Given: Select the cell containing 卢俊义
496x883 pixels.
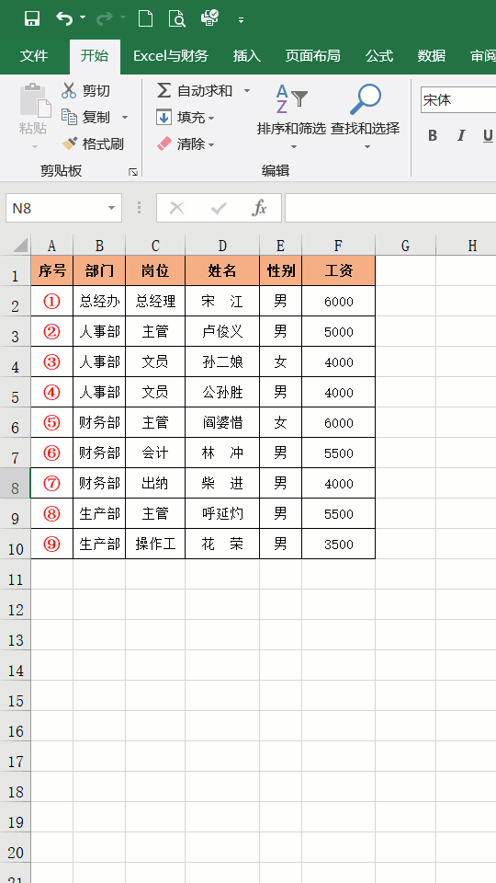Looking at the screenshot, I should click(x=222, y=332).
